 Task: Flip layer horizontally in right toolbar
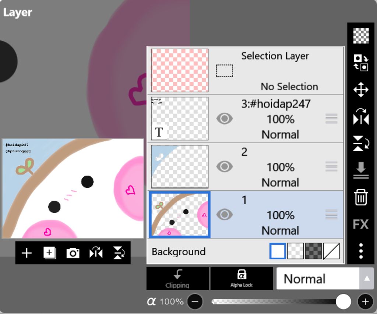coord(361,117)
